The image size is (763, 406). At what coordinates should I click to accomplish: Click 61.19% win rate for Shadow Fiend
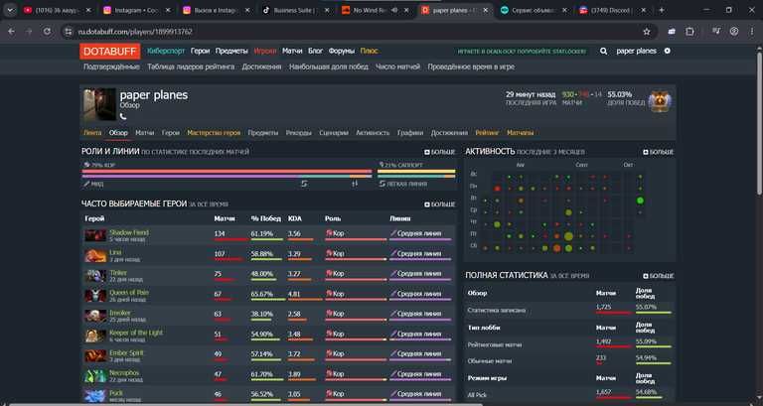pyautogui.click(x=262, y=234)
